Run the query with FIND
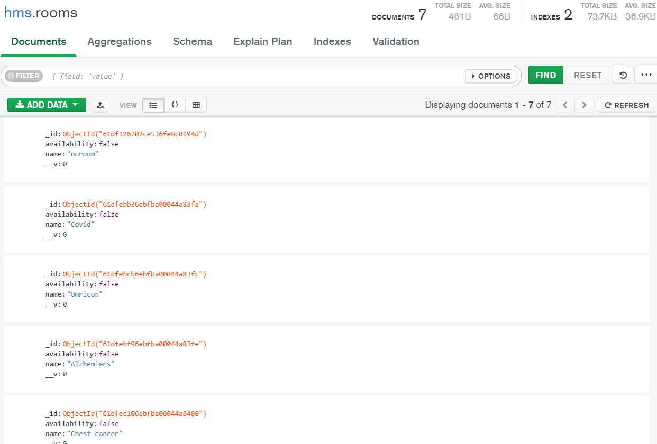Screen dimensions: 657x444 pyautogui.click(x=545, y=75)
